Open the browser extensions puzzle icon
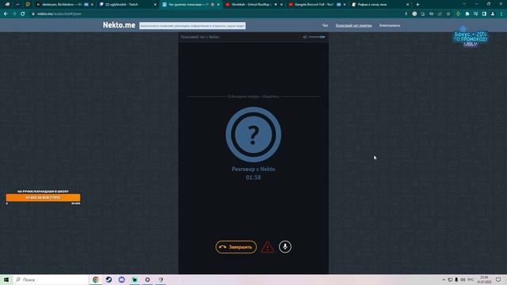This screenshot has width=507, height=285. click(x=467, y=14)
